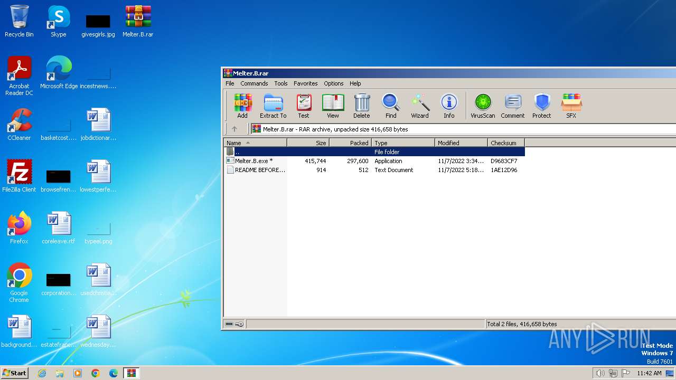Open the Find tool in WinRAR
Viewport: 676px width, 380px height.
coord(391,106)
